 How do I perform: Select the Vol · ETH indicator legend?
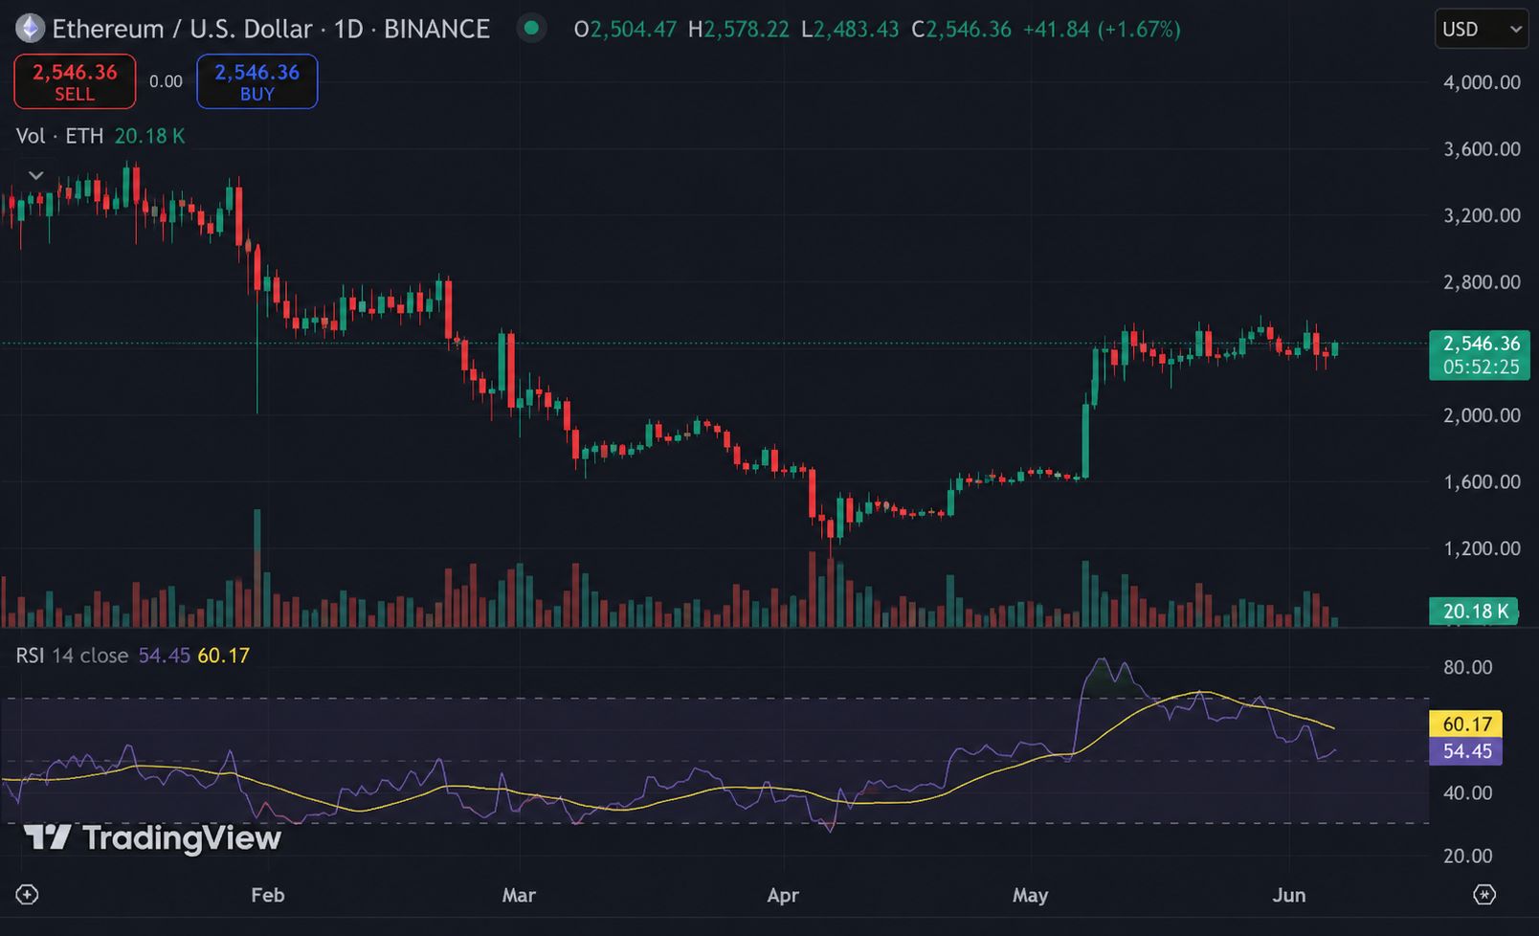pyautogui.click(x=59, y=136)
